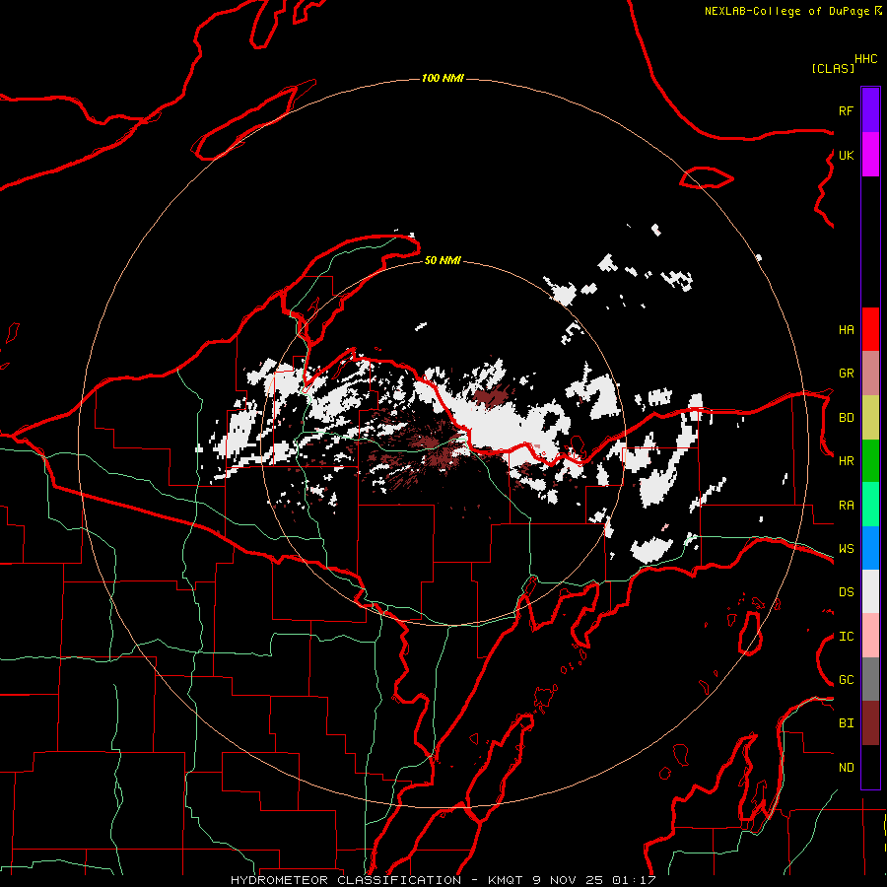887x887 pixels.
Task: Click the BI brown legend swatch
Action: [870, 723]
